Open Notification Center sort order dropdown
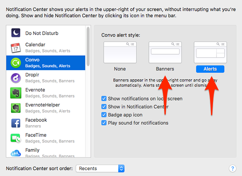The image size is (242, 176). click(x=101, y=168)
